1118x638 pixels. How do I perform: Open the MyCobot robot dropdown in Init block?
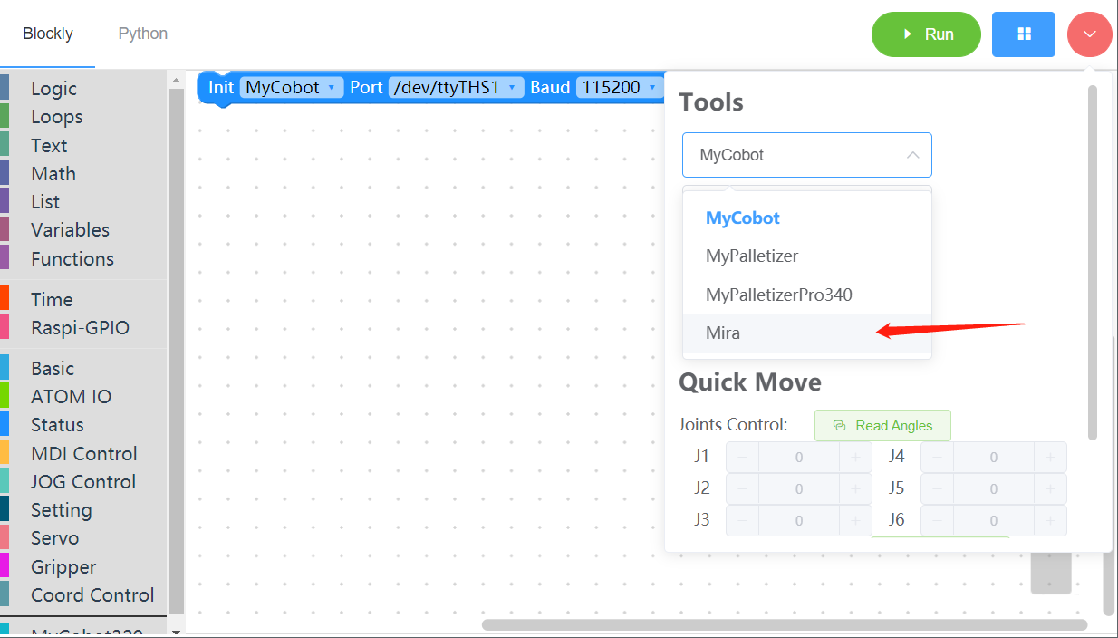tap(292, 87)
